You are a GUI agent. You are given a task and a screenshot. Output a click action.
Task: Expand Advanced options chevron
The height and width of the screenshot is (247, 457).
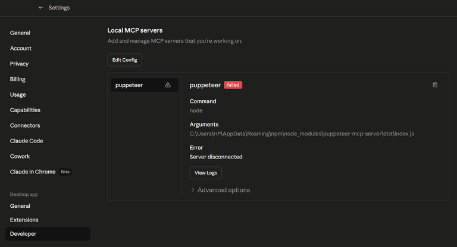192,190
